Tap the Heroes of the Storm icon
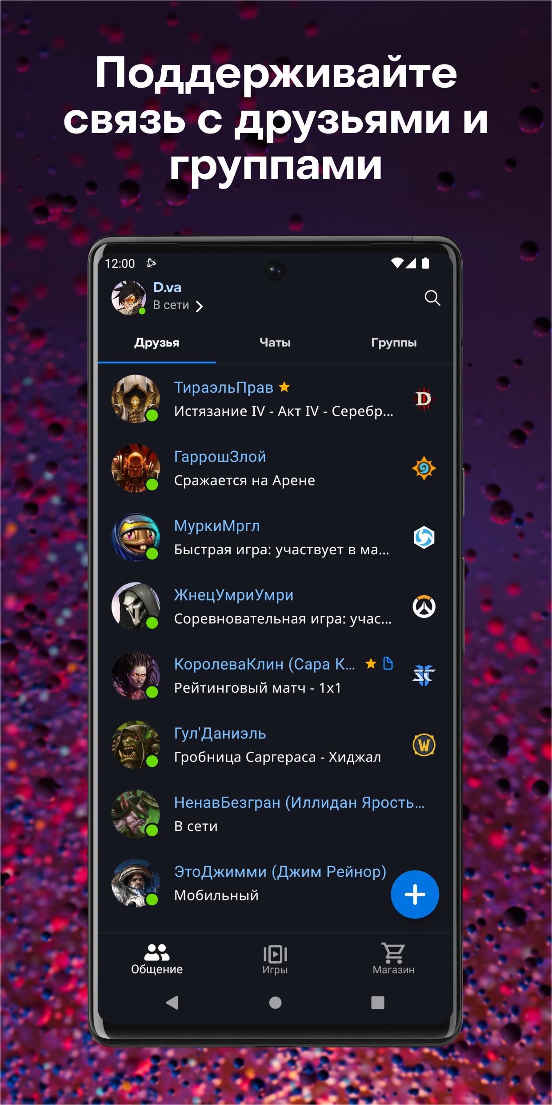Viewport: 552px width, 1105px height. [x=424, y=537]
